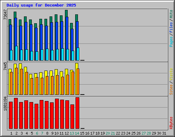The height and width of the screenshot is (137, 175).
Task: Select weekend day 6 axis label
Action: pos(37,133)
